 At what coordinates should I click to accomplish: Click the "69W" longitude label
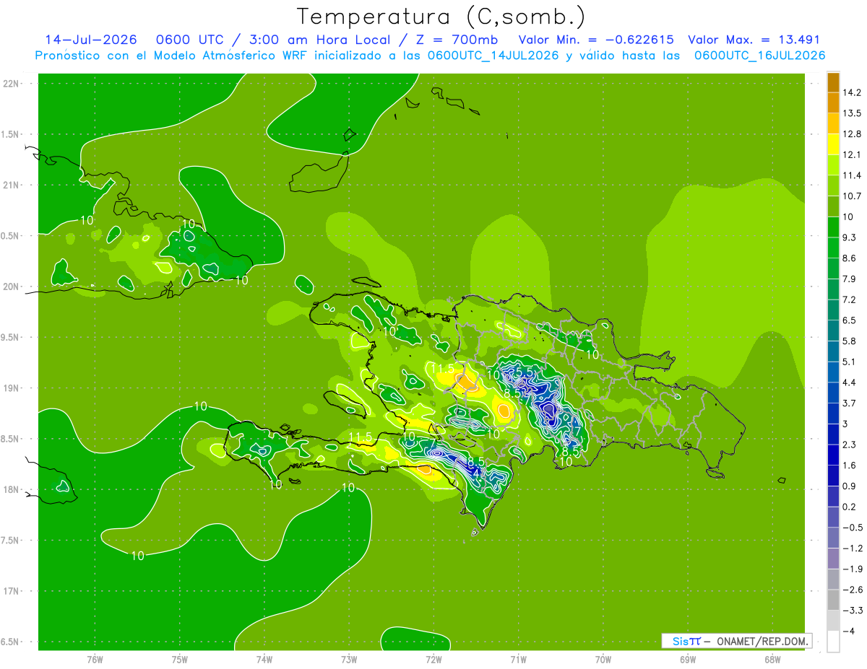687,659
